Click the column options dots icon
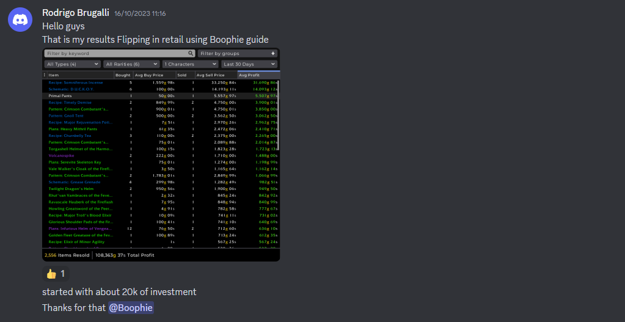Viewport: 625px width, 322px height. pyautogui.click(x=44, y=75)
